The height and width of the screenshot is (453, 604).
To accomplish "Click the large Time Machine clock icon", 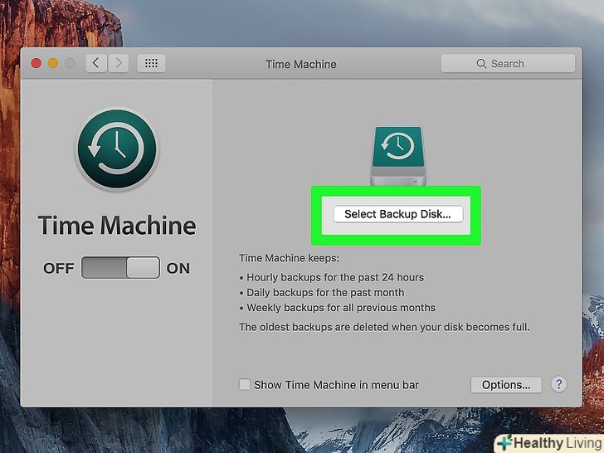I will click(x=117, y=149).
